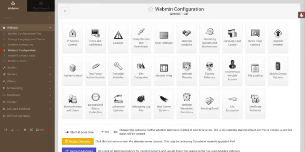Screen dimensions: 305x152
Task: Open Webmin Servers Index
Action: 21,56
